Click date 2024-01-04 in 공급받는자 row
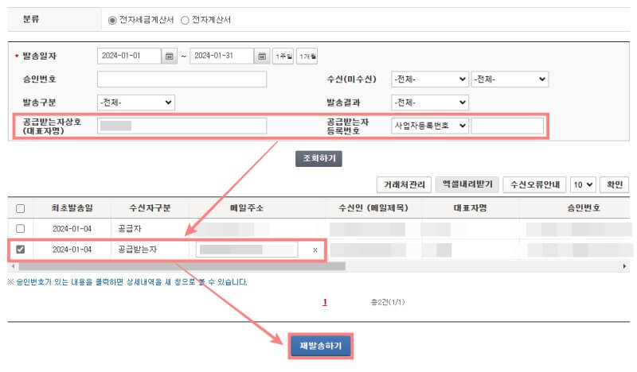Viewport: 637px width, 372px height. click(72, 250)
